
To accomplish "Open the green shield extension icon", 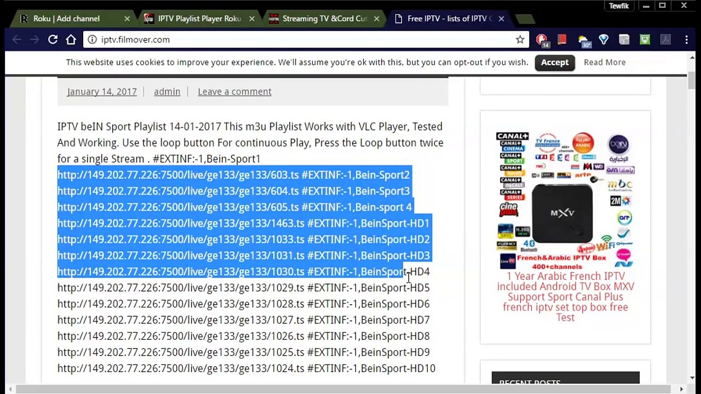I will [x=645, y=39].
